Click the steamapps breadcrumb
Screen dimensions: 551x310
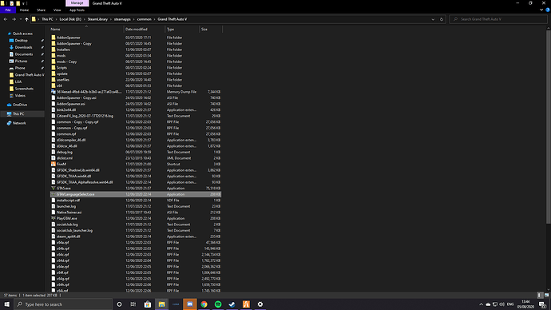(x=122, y=19)
